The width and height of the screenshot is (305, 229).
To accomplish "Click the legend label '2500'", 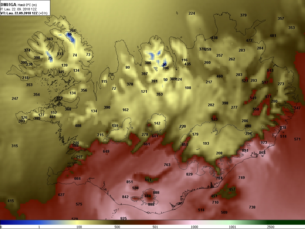I will (271, 227).
